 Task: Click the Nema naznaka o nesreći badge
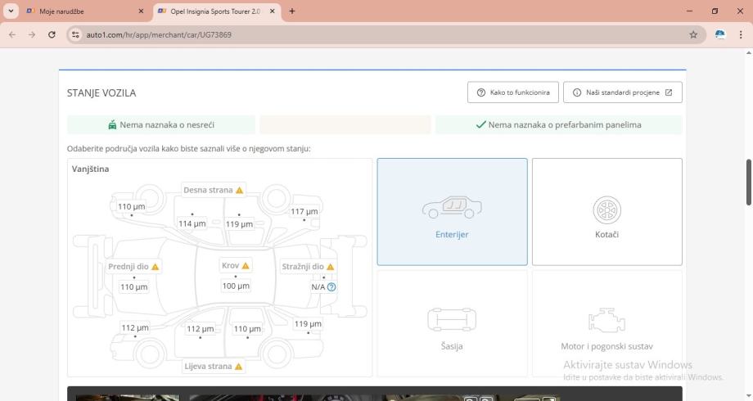click(x=161, y=125)
